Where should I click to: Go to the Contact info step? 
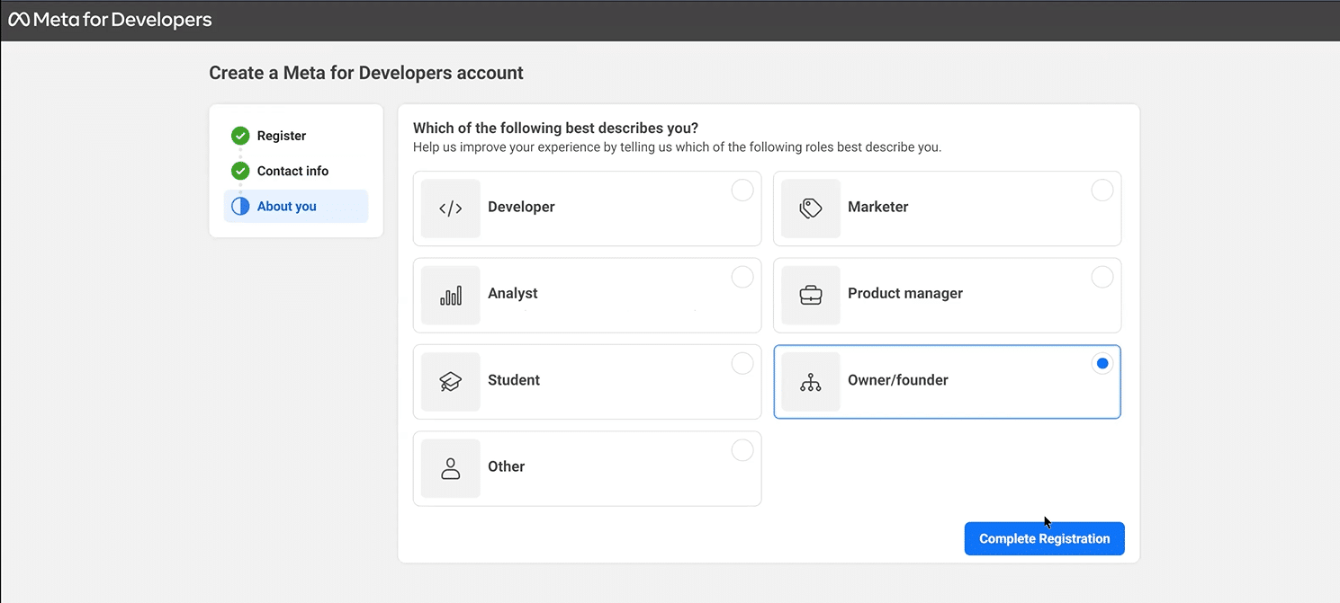tap(296, 171)
